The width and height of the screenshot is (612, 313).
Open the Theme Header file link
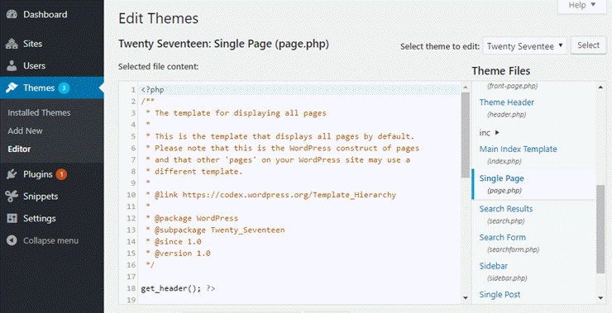click(507, 102)
